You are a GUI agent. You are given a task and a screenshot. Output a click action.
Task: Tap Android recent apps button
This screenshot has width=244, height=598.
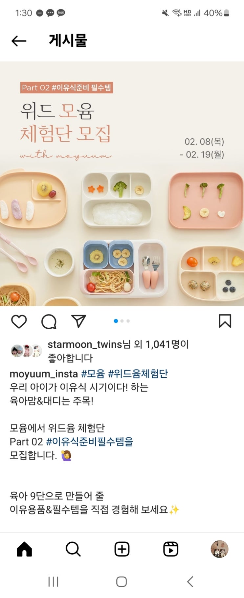(x=53, y=582)
